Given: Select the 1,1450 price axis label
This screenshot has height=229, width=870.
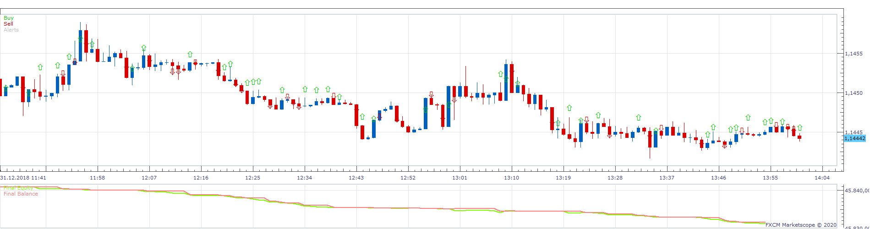Looking at the screenshot, I should [854, 93].
